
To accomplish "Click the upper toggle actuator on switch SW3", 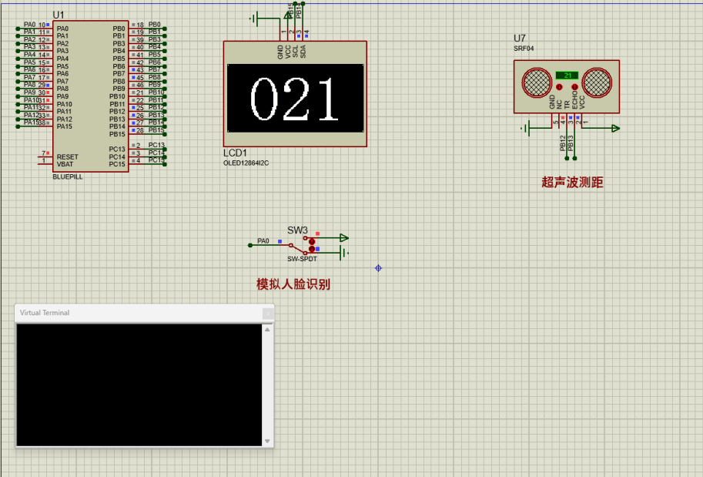I will [x=312, y=241].
